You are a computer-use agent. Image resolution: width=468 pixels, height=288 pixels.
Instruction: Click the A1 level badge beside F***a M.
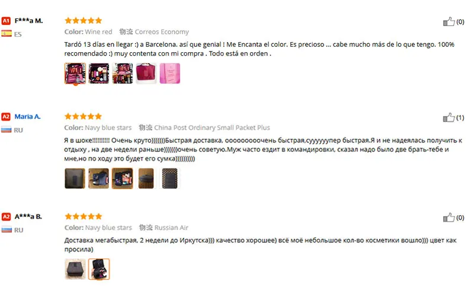click(x=6, y=21)
